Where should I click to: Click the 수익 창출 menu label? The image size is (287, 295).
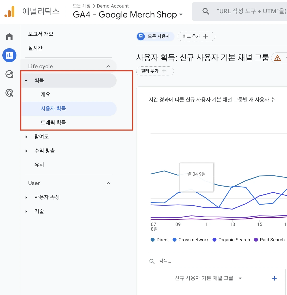pos(45,151)
